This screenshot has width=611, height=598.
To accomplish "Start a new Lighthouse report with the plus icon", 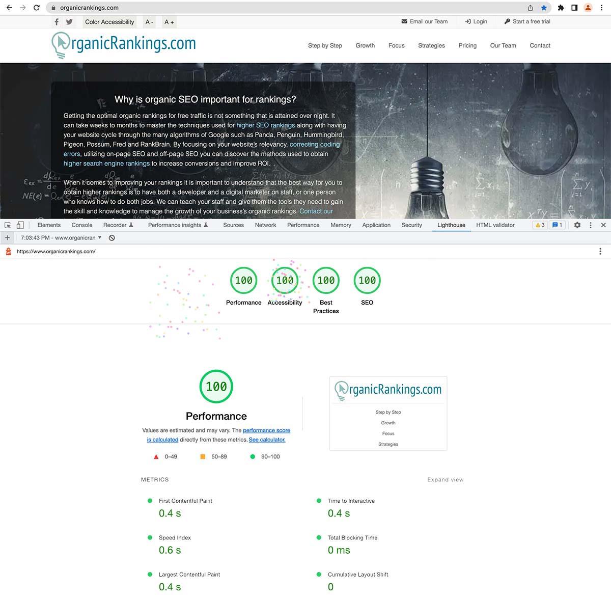I will click(x=7, y=237).
